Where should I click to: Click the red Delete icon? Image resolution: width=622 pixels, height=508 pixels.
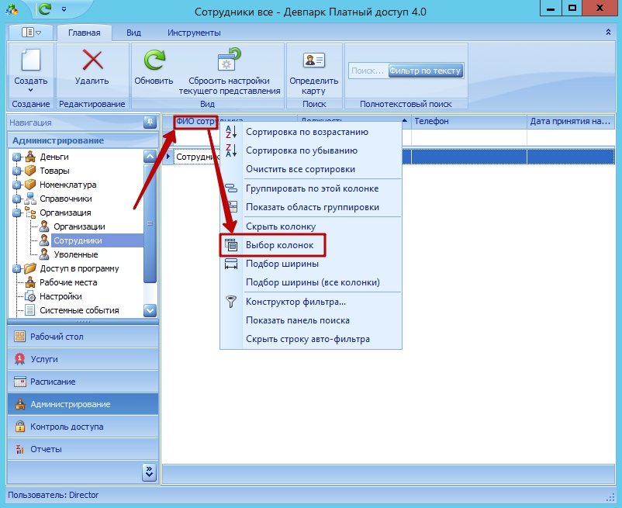tap(92, 61)
